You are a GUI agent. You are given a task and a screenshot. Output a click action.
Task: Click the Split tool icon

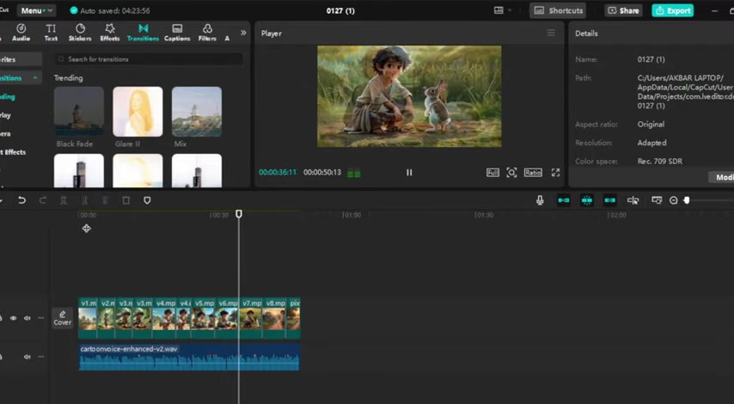(64, 200)
